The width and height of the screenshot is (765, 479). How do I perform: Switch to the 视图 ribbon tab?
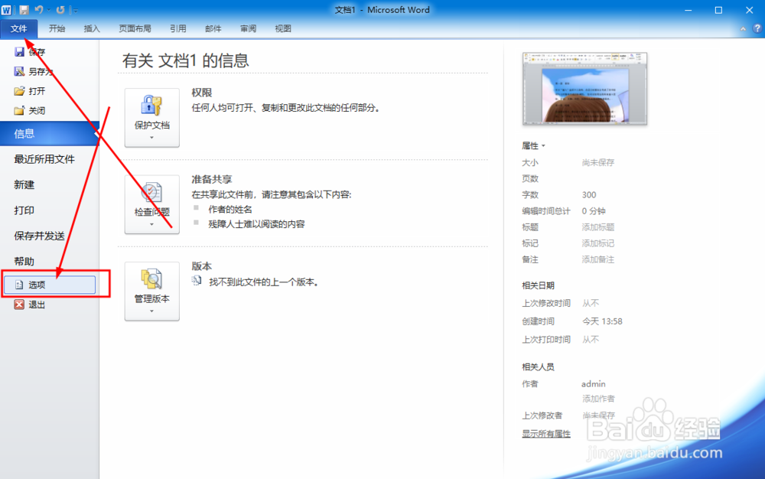[283, 29]
